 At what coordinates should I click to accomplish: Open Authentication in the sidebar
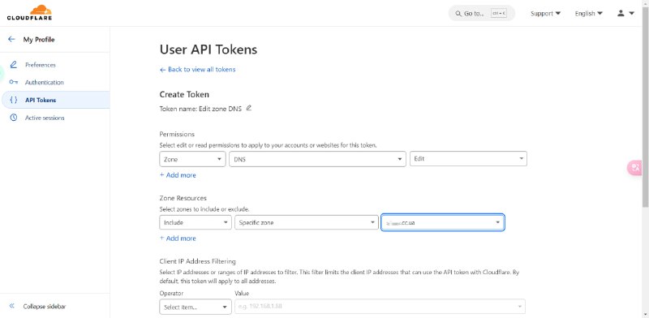click(x=45, y=83)
